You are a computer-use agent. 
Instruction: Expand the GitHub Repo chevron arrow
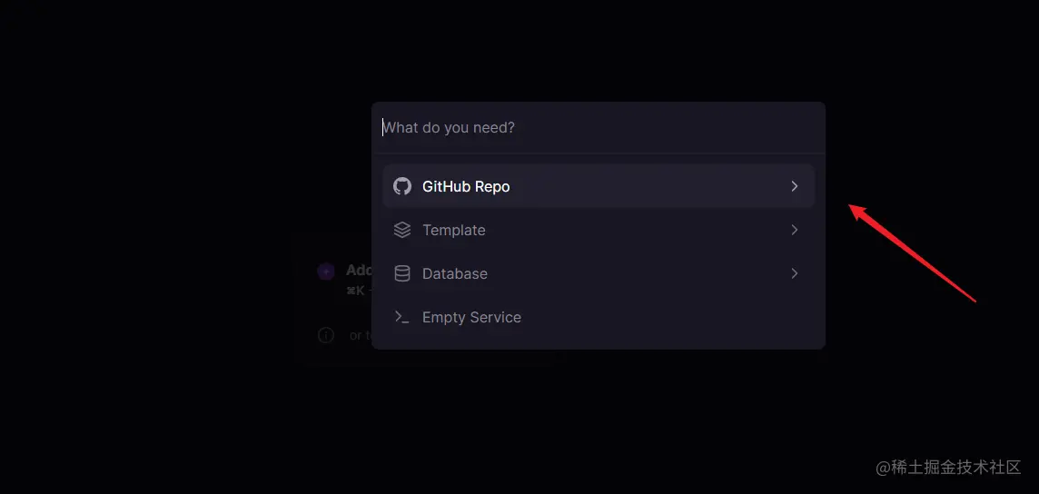point(795,186)
